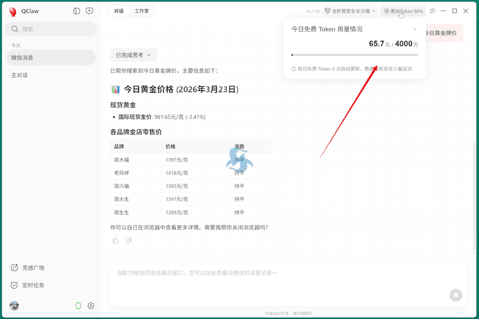479x319 pixels.
Task: Click the 65.7万 usage value
Action: click(x=379, y=44)
